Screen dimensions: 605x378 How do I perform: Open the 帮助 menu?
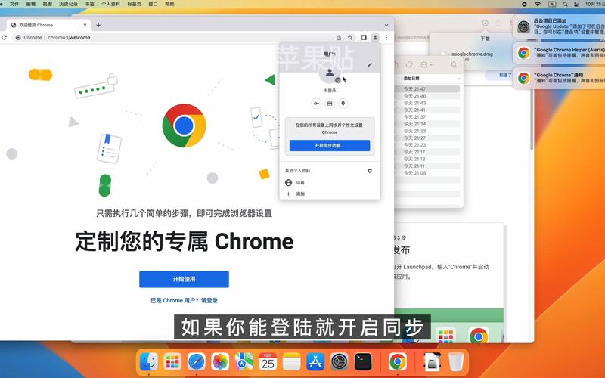point(169,4)
